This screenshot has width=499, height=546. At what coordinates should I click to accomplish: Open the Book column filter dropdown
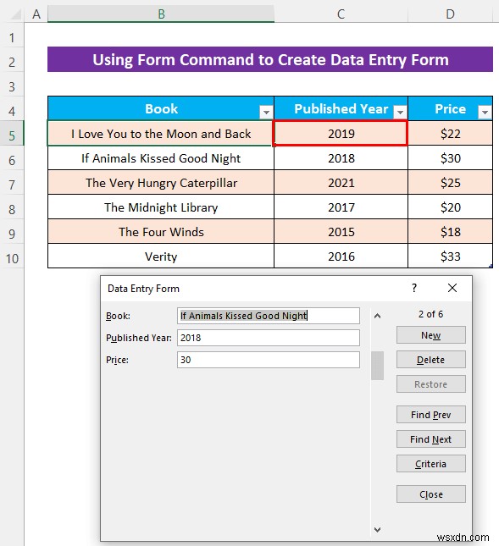click(266, 112)
